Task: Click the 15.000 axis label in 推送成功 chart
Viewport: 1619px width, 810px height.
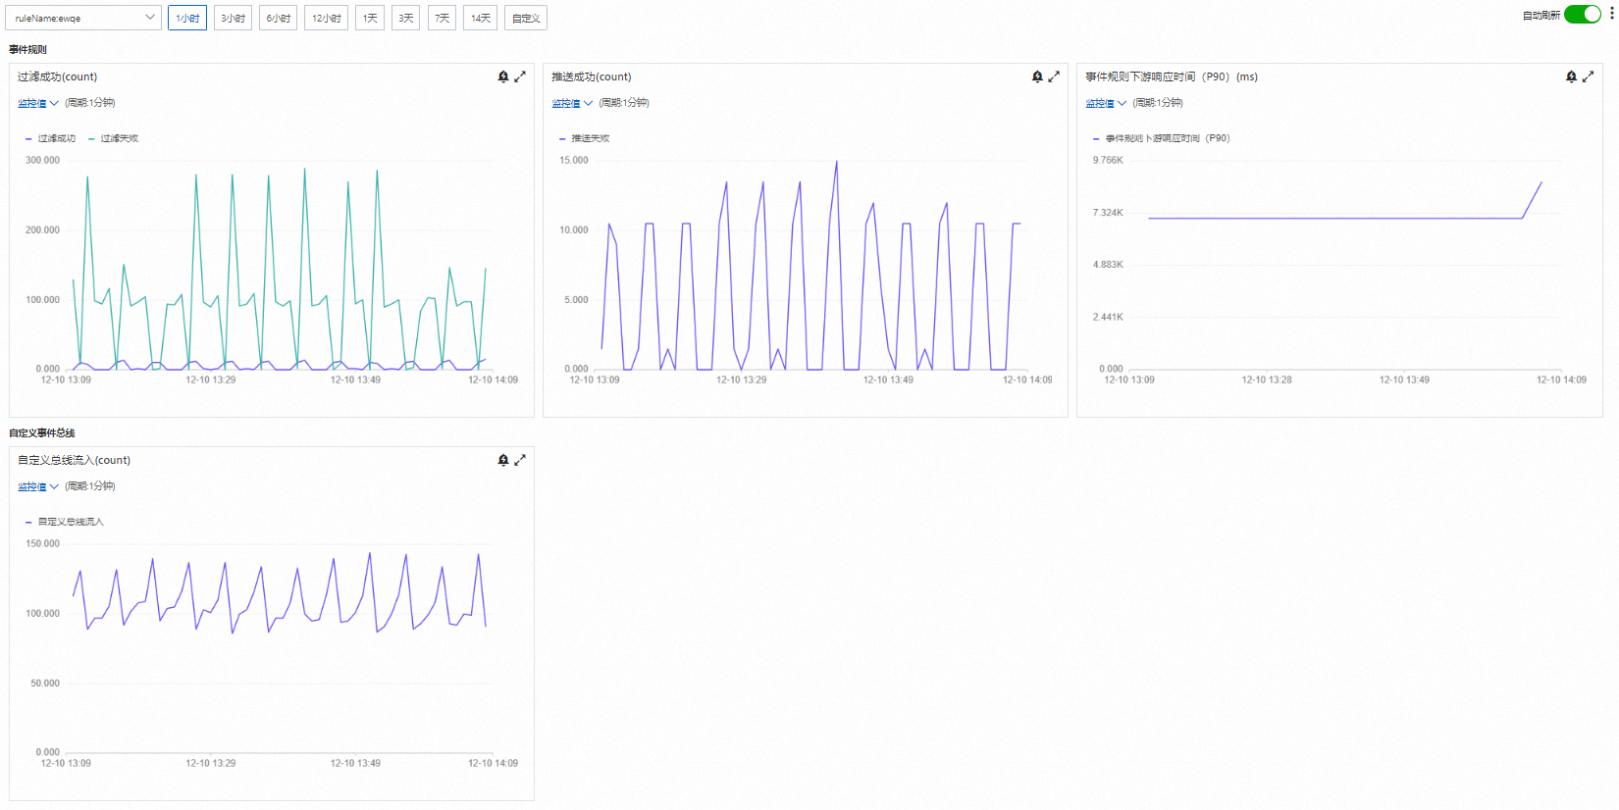Action: 574,160
